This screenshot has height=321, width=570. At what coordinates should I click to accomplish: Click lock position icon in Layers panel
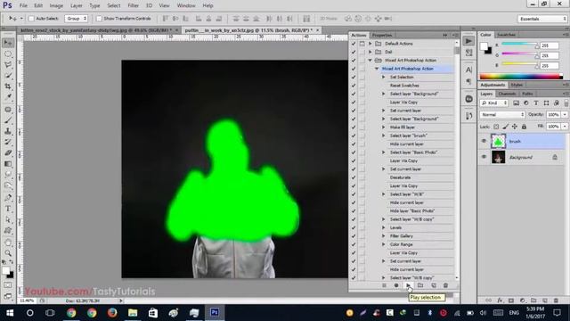point(515,127)
